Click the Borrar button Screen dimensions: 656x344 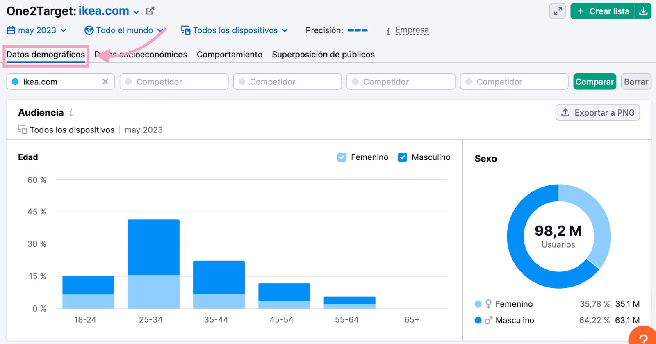[636, 82]
